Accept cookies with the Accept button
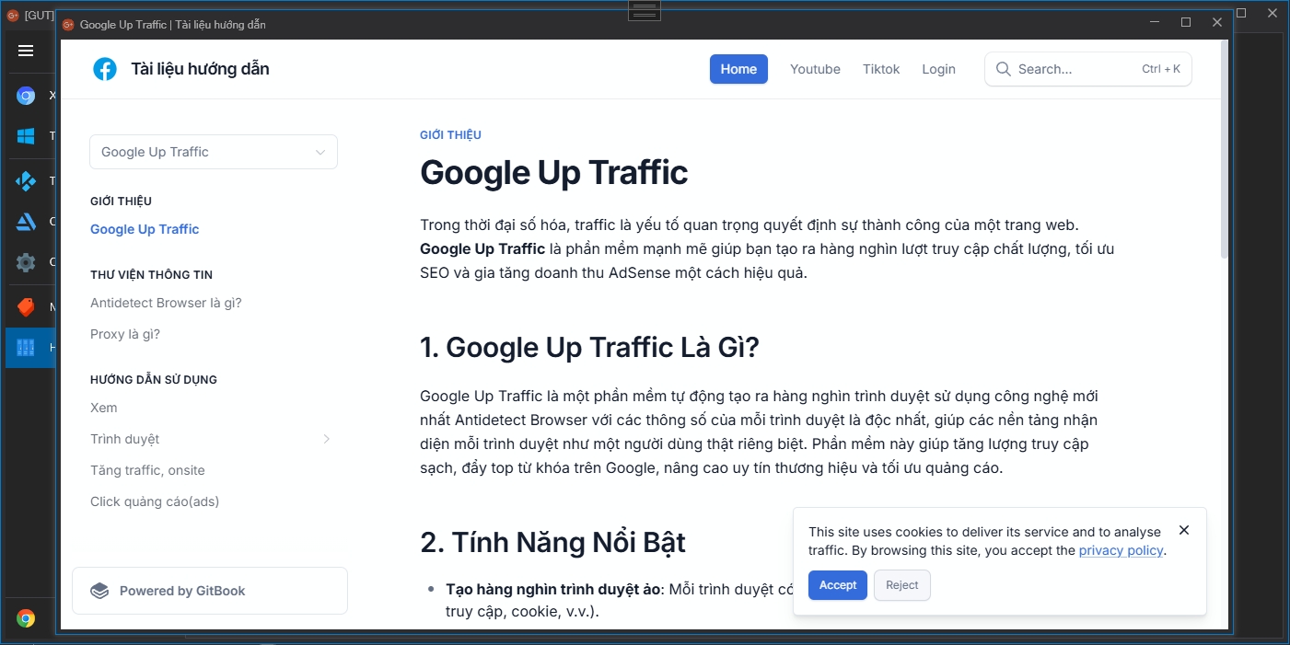 tap(838, 585)
